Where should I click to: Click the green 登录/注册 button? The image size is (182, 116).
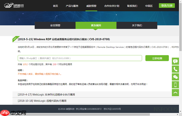[x=167, y=5]
